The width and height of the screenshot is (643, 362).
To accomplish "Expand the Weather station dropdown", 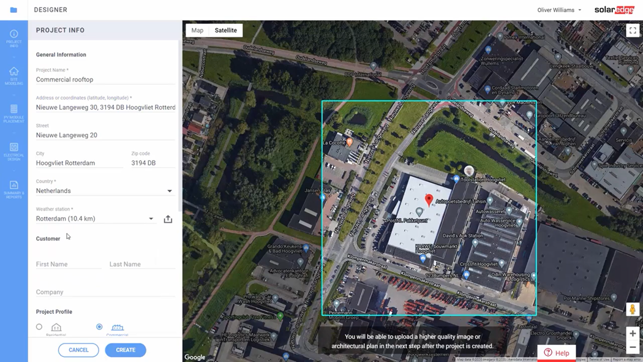I will pos(151,219).
